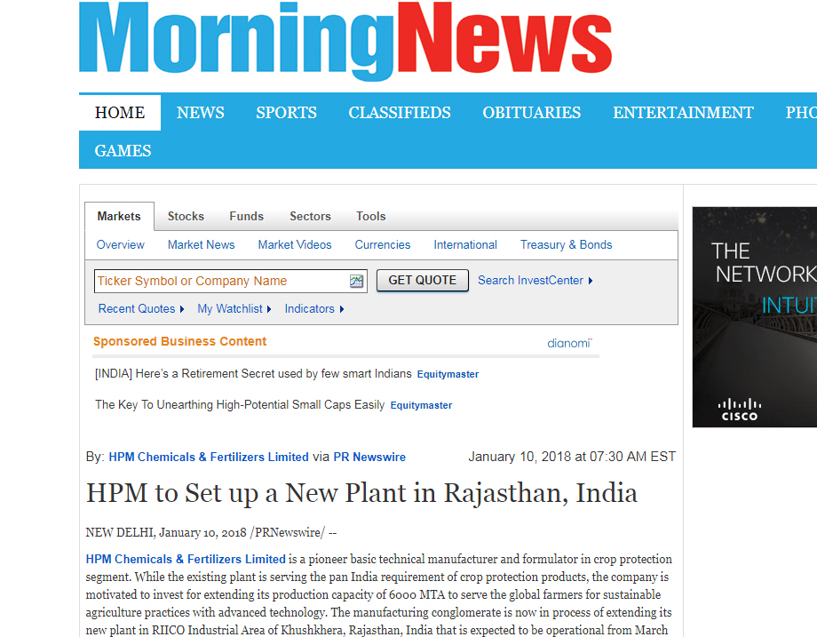Viewport: 817px width, 637px height.
Task: Switch to the Stocks tab
Action: (186, 216)
